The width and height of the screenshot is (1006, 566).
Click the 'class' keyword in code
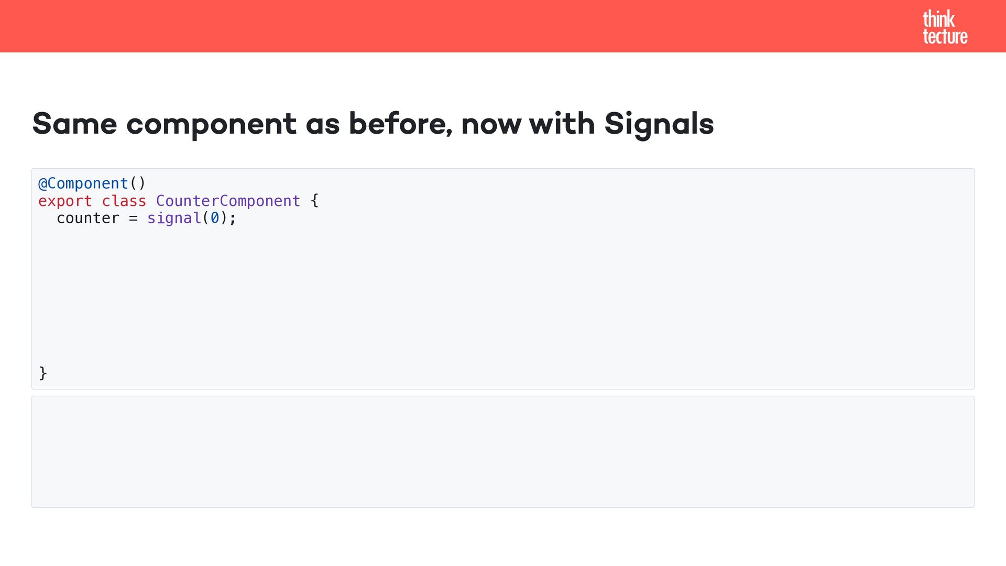pyautogui.click(x=124, y=201)
